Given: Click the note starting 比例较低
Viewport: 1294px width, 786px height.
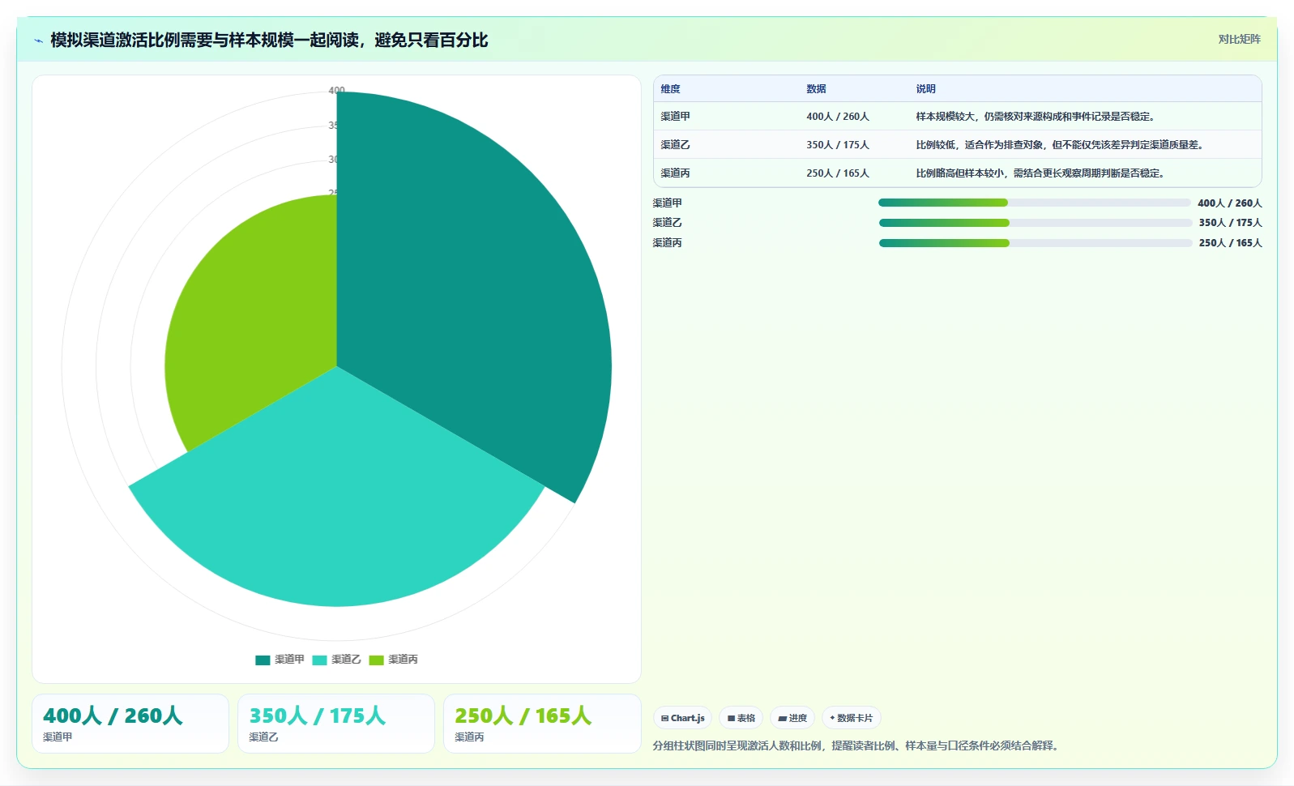Looking at the screenshot, I should click(x=1061, y=145).
